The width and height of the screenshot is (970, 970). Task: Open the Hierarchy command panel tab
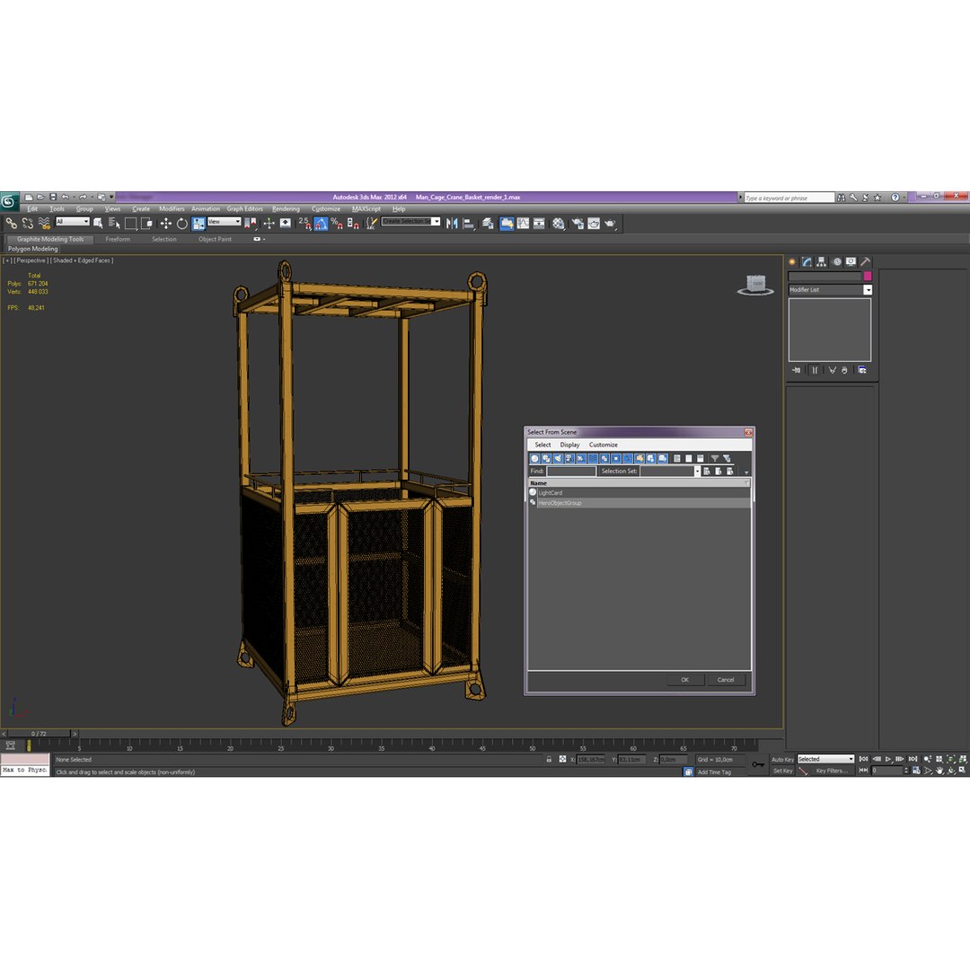coord(821,262)
